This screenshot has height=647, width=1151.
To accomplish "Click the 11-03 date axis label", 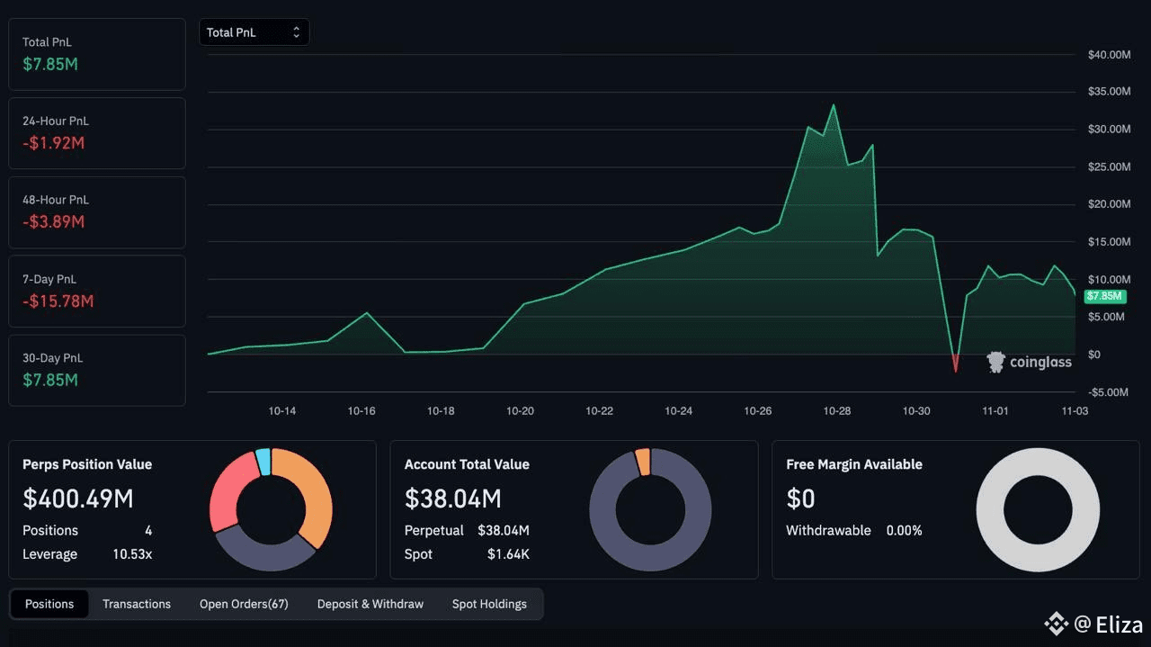I will pyautogui.click(x=1075, y=410).
